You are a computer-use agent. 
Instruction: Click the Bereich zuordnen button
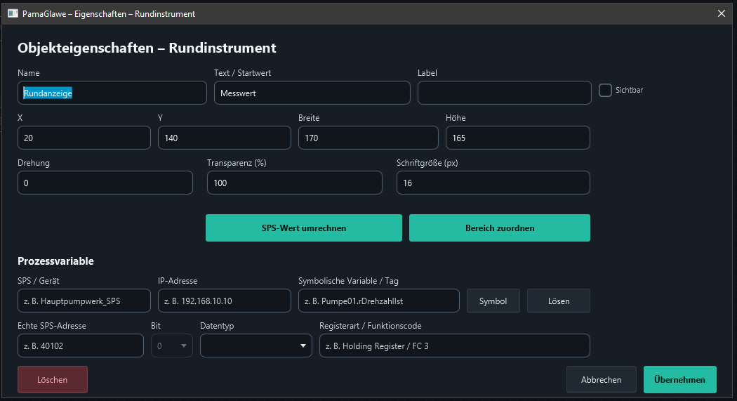point(500,228)
